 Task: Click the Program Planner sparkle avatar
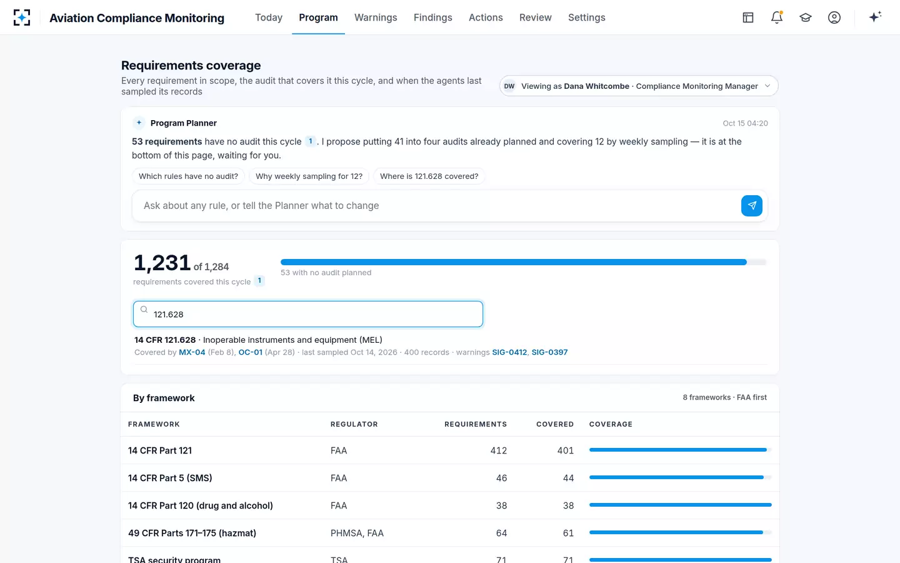click(x=139, y=123)
